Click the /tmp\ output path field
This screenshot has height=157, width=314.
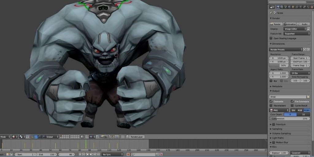tap(288, 97)
